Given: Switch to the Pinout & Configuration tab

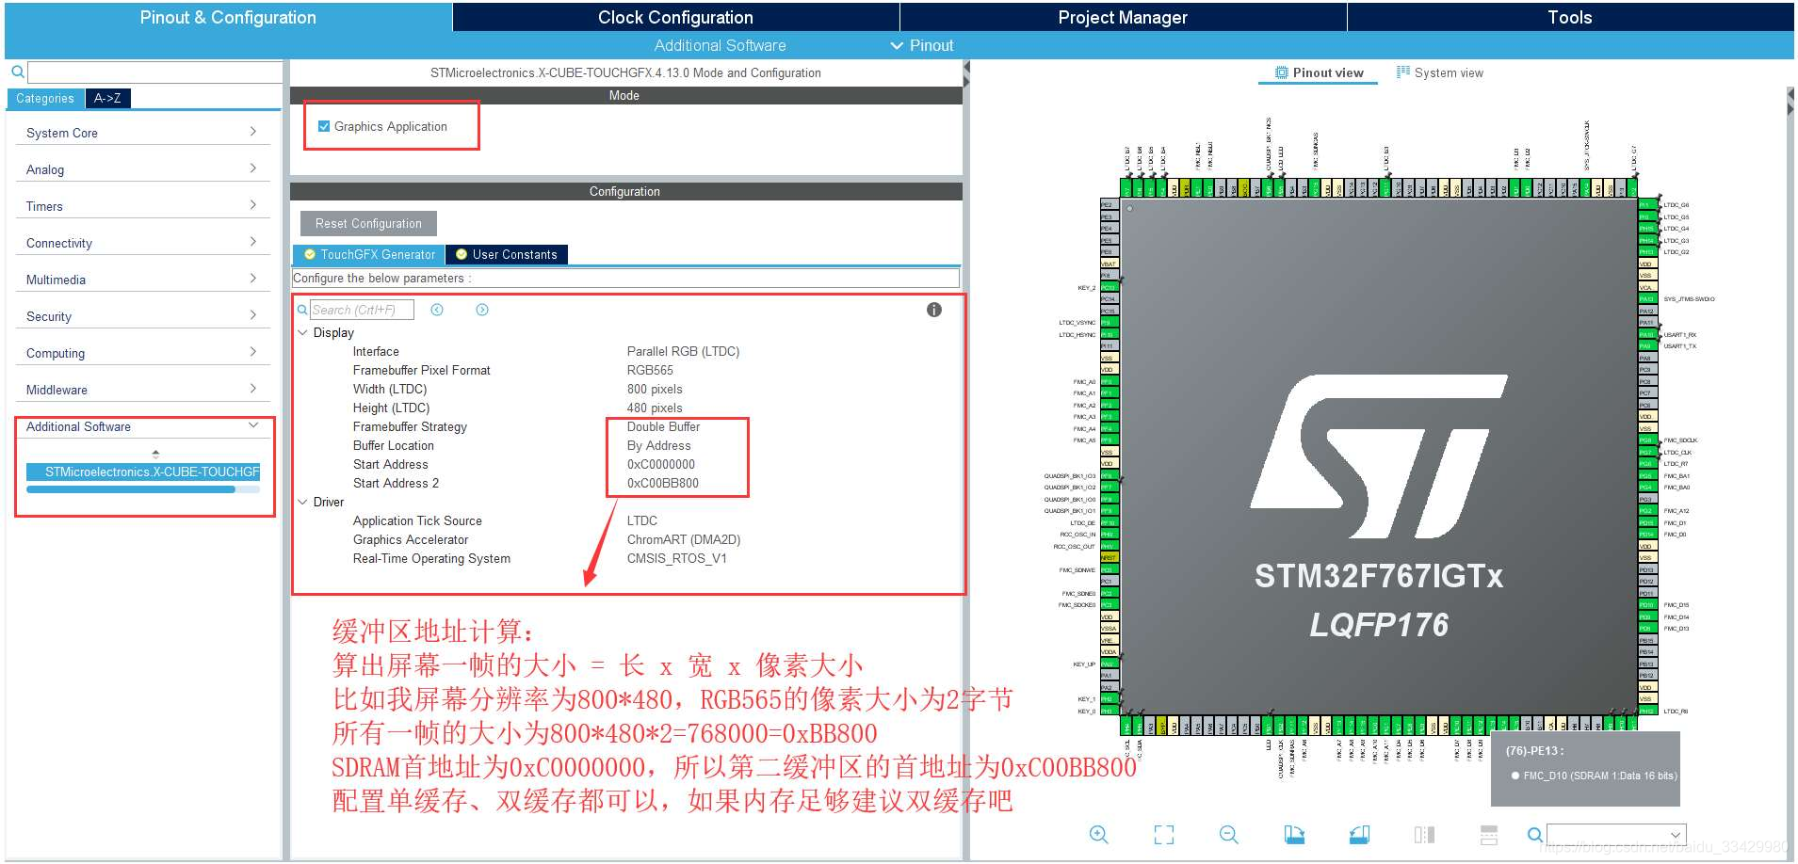Looking at the screenshot, I should (x=228, y=17).
